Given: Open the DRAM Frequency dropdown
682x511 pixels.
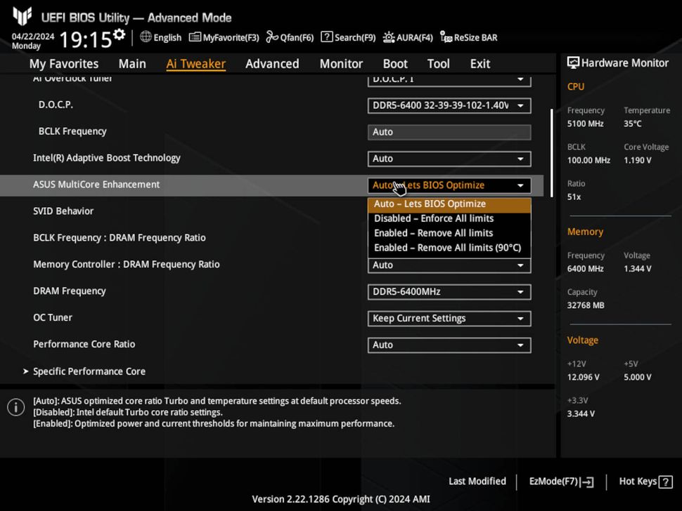Looking at the screenshot, I should coord(449,292).
